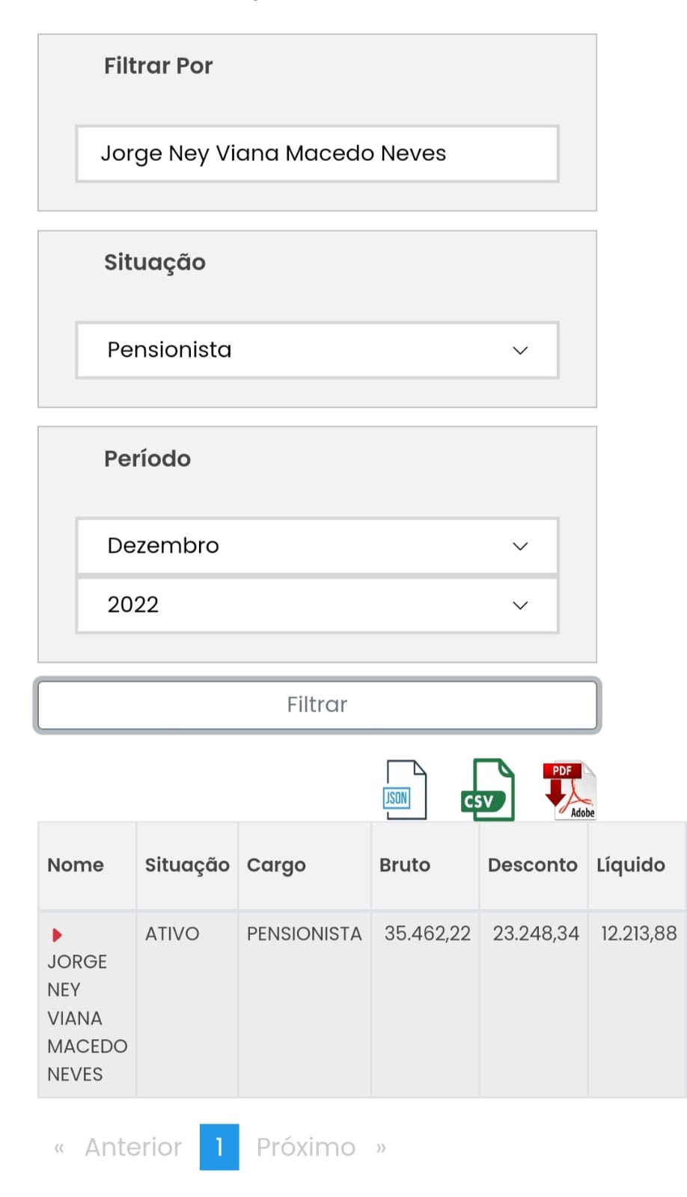Go to page 1 in pagination
This screenshot has height=1197, width=687.
[x=219, y=1147]
